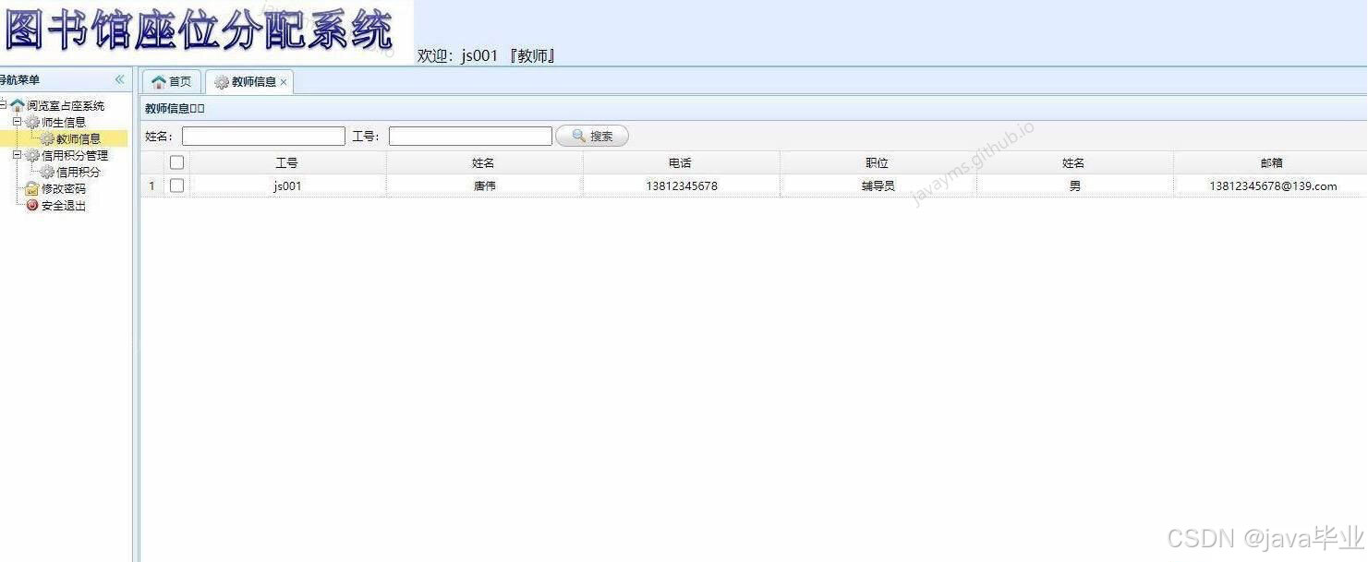Image resolution: width=1368 pixels, height=562 pixels.
Task: Select the 教师信息 tab
Action: (x=248, y=82)
